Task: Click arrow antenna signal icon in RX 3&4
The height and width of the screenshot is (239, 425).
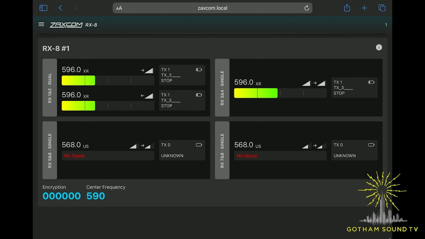Action: [319, 83]
